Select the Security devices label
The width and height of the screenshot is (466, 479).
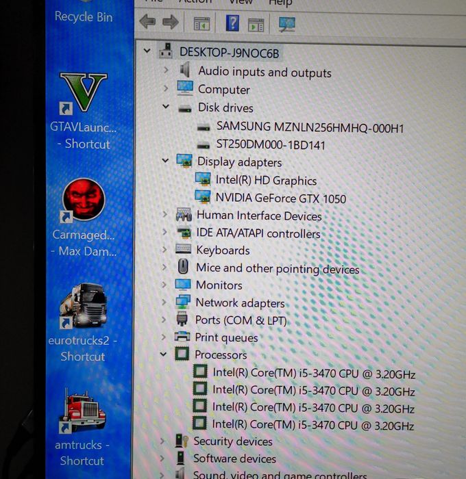click(233, 441)
